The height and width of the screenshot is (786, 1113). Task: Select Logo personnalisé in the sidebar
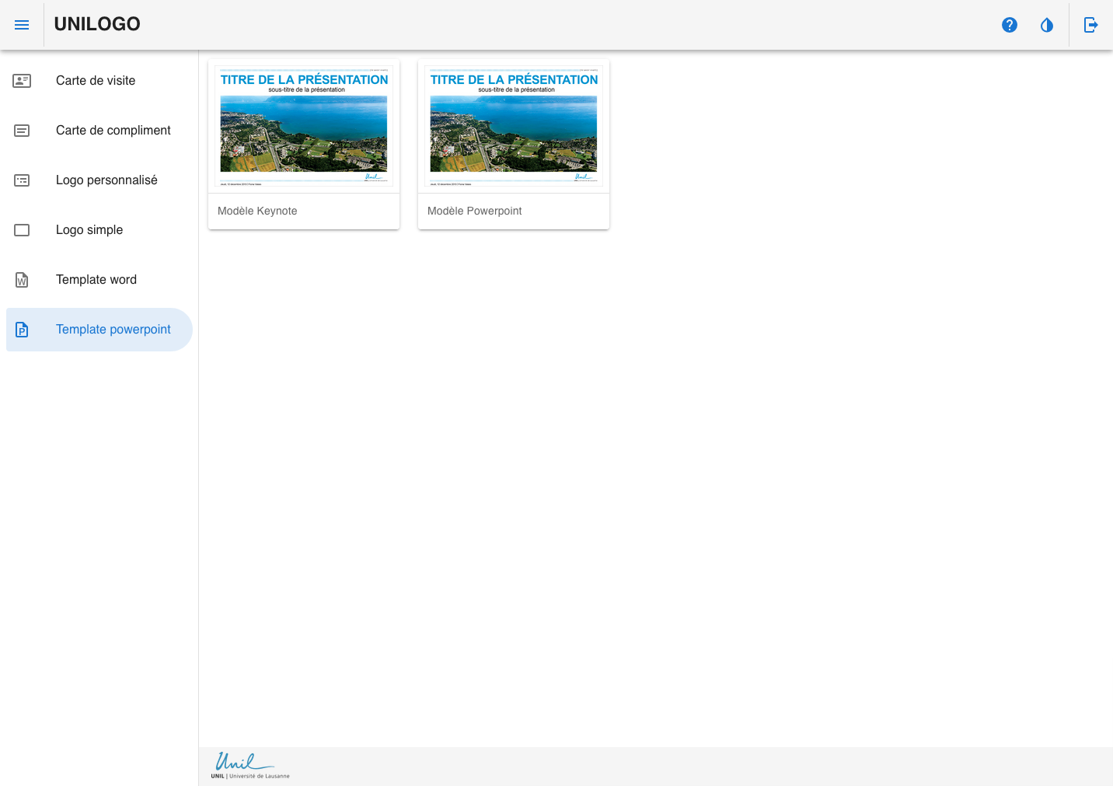pos(106,180)
